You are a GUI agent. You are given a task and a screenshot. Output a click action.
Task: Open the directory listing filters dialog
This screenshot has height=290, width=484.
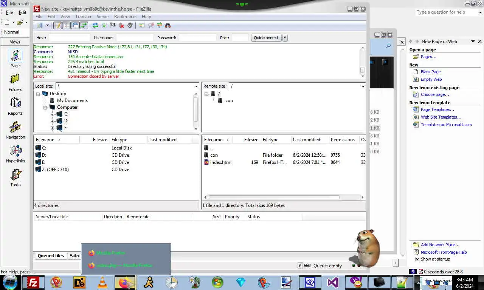pyautogui.click(x=142, y=25)
